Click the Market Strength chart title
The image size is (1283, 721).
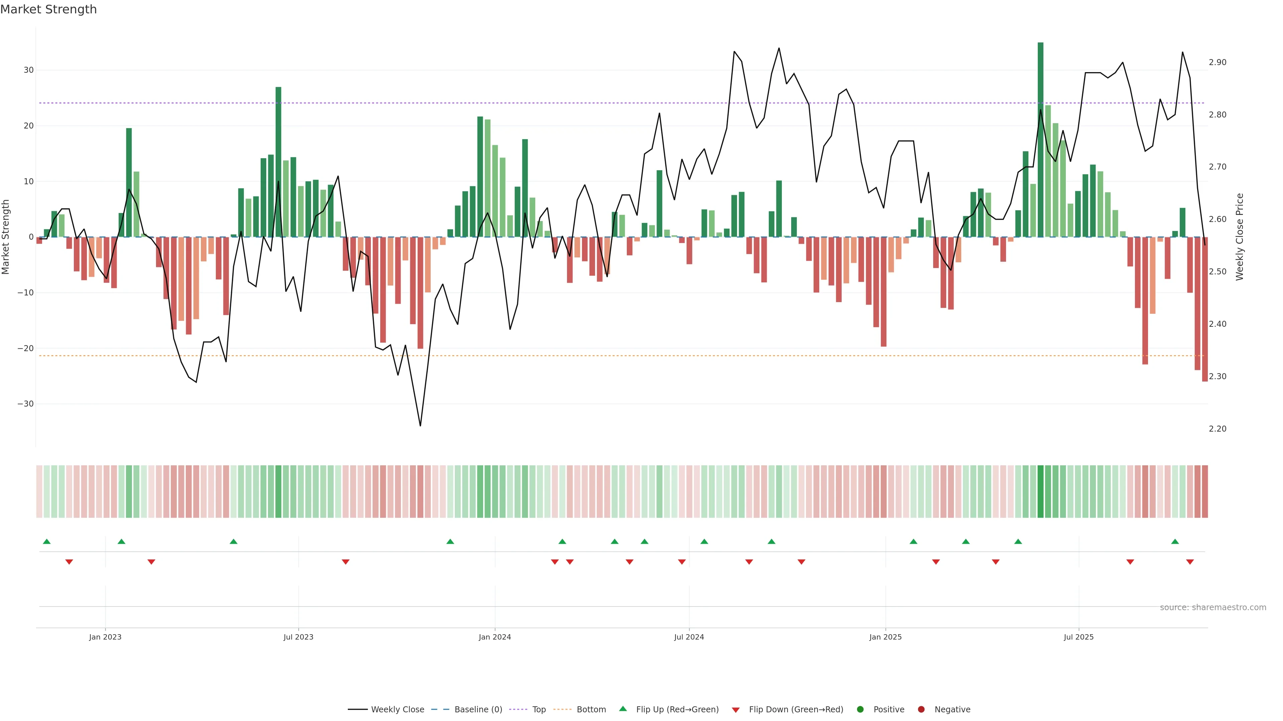pos(48,9)
